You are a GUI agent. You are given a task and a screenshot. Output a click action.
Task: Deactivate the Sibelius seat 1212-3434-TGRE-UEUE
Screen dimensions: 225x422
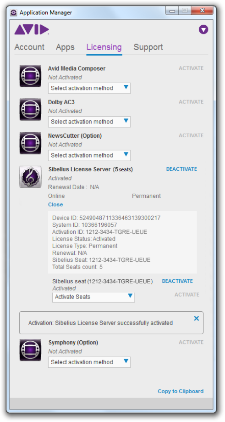[177, 281]
